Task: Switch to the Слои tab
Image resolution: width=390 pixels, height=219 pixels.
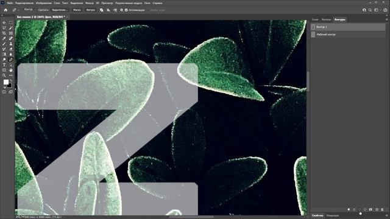Action: click(315, 19)
